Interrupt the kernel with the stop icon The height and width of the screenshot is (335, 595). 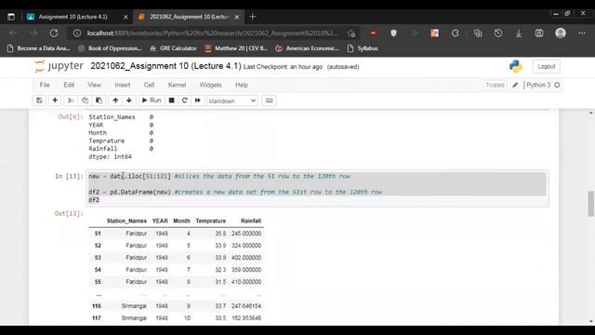coord(171,100)
